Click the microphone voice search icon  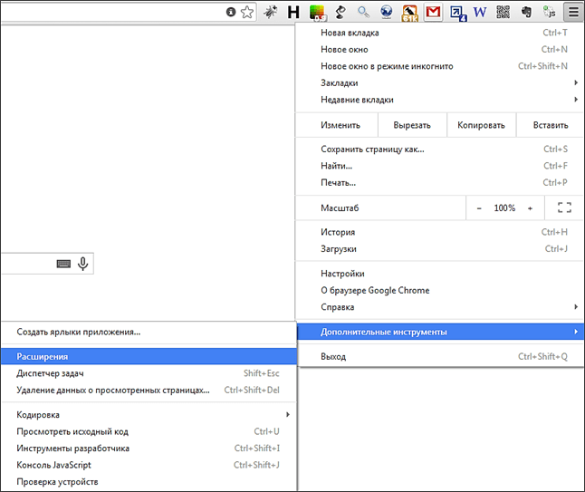click(x=83, y=264)
